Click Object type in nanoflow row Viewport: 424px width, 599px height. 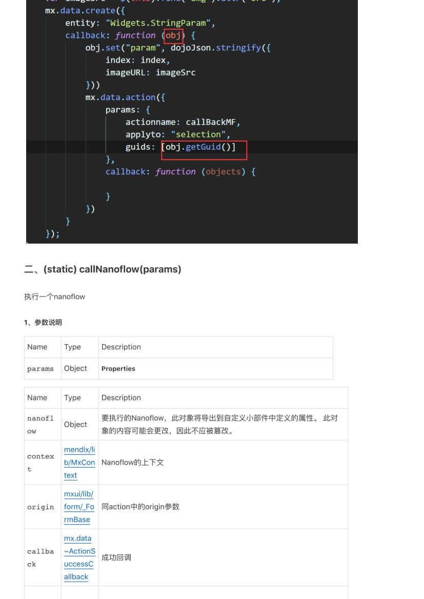pos(75,425)
